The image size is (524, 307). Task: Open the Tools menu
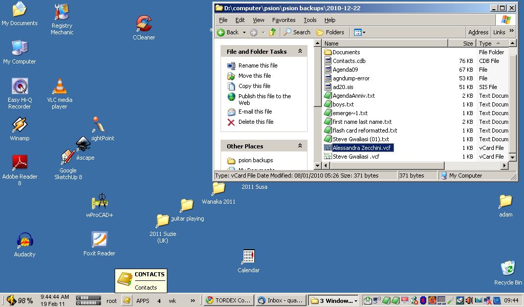coord(310,20)
